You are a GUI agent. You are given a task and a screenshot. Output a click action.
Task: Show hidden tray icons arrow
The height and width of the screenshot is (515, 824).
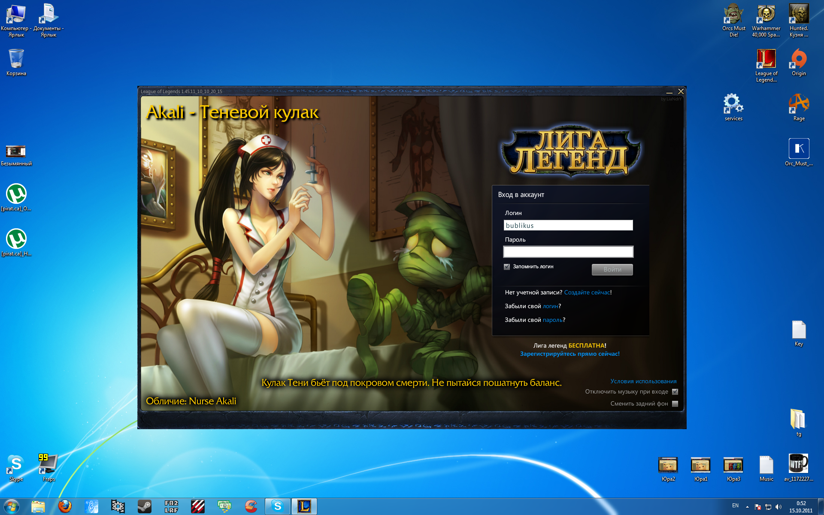pyautogui.click(x=747, y=507)
